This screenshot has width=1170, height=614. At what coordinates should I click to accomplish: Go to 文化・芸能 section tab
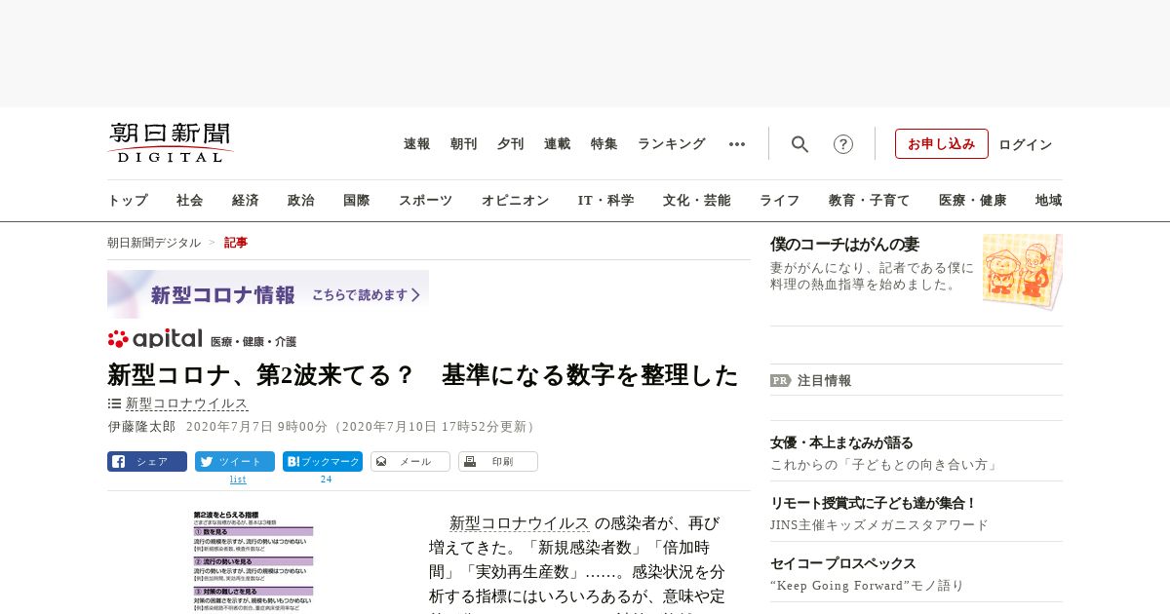(x=697, y=201)
